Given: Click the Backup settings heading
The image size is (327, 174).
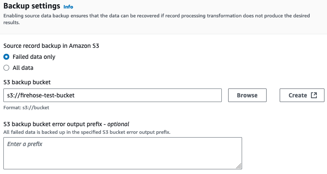Looking at the screenshot, I should pos(32,7).
